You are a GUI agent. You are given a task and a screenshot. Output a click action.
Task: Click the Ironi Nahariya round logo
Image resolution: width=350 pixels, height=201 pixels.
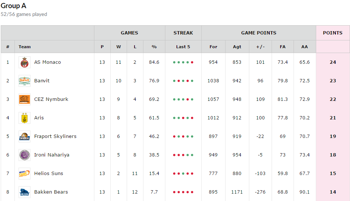pyautogui.click(x=25, y=155)
